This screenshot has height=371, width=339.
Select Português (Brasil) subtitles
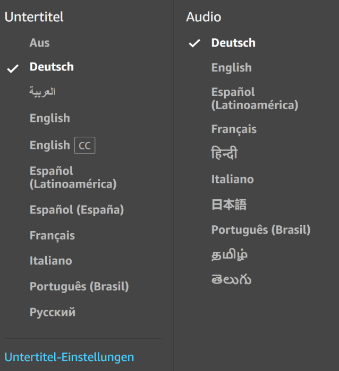coord(79,287)
